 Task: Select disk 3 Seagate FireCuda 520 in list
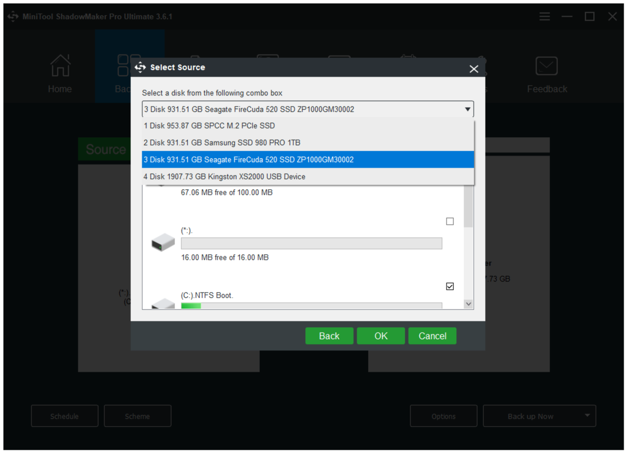[x=308, y=159]
